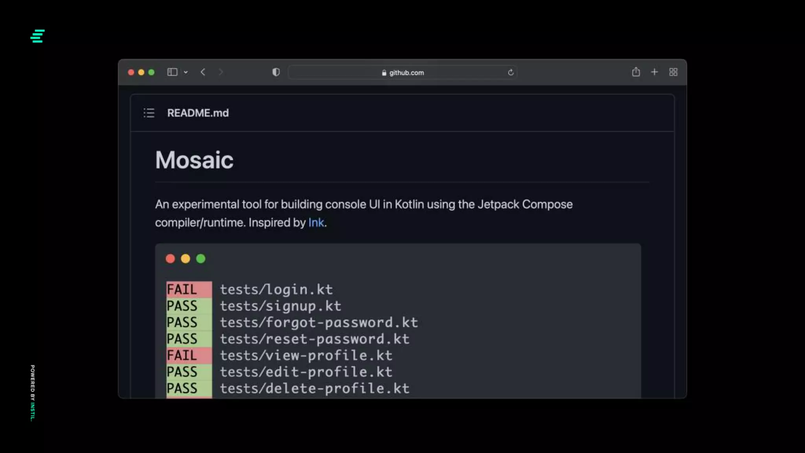805x453 pixels.
Task: Go back using the left arrow
Action: [203, 72]
